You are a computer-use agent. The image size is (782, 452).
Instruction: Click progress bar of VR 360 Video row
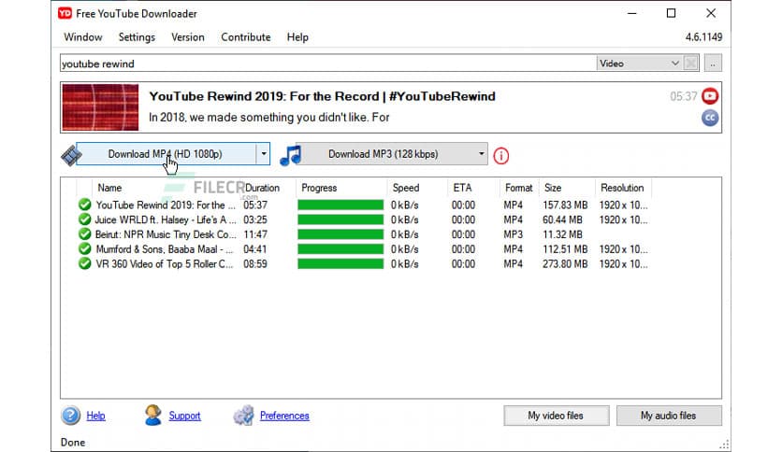pyautogui.click(x=340, y=264)
